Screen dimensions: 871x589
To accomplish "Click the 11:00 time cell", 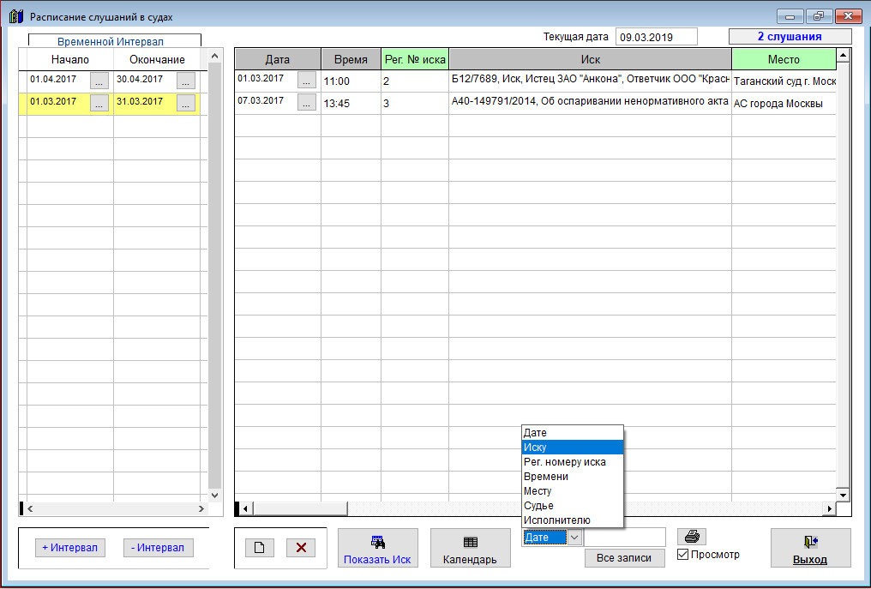I will (x=351, y=81).
